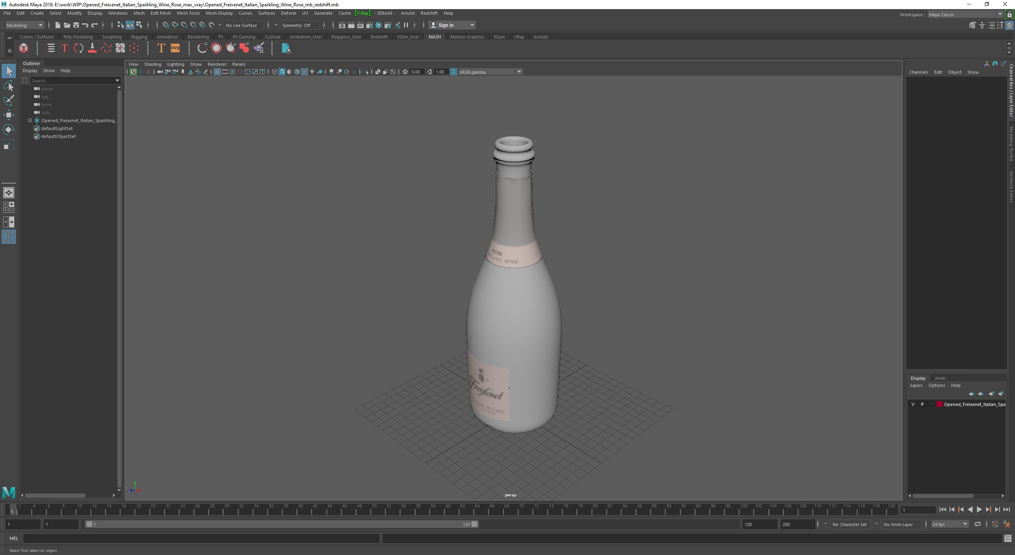The image size is (1015, 555).
Task: Click the Auto Keyframe toggle icon
Action: coord(995,524)
